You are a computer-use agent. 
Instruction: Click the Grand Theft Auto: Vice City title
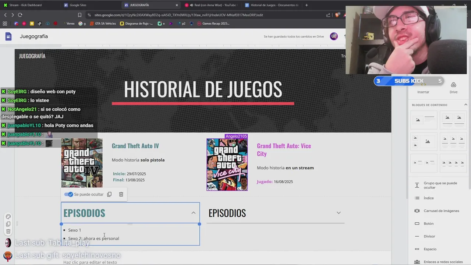[284, 150]
